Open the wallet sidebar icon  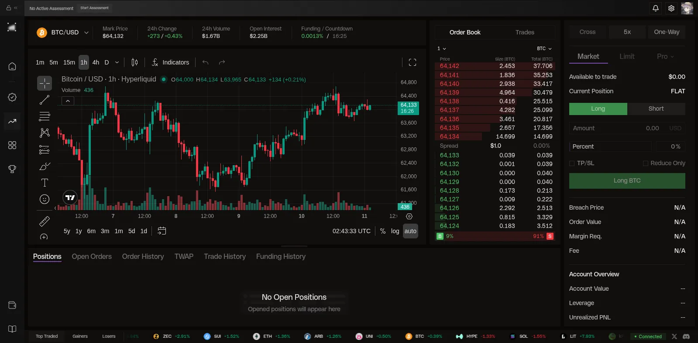pyautogui.click(x=12, y=305)
